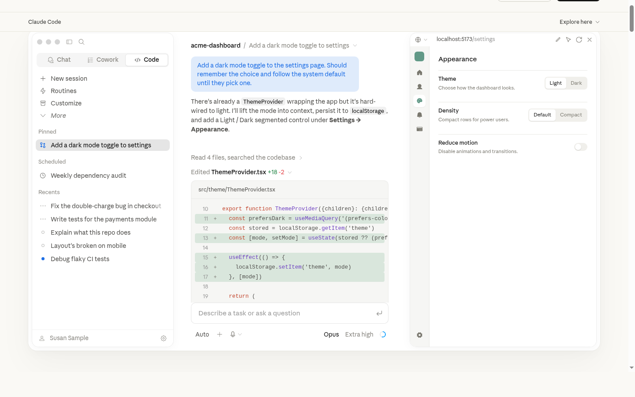
Task: Click the sidebar search magnifier icon
Action: point(82,42)
